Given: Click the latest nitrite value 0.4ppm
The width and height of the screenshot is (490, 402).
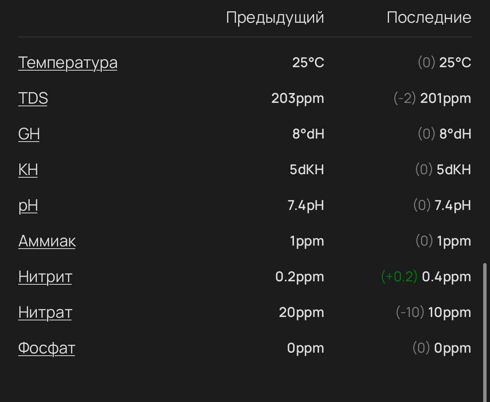Looking at the screenshot, I should 446,277.
